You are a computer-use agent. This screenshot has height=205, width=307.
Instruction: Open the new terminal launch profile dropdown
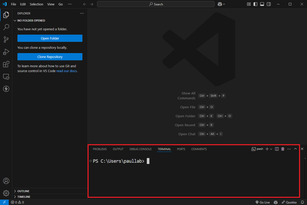point(271,149)
